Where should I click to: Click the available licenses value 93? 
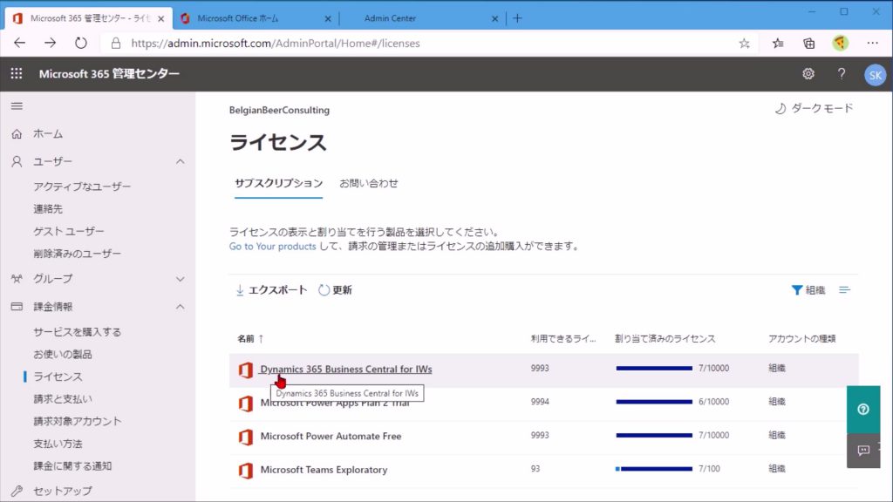tap(535, 469)
